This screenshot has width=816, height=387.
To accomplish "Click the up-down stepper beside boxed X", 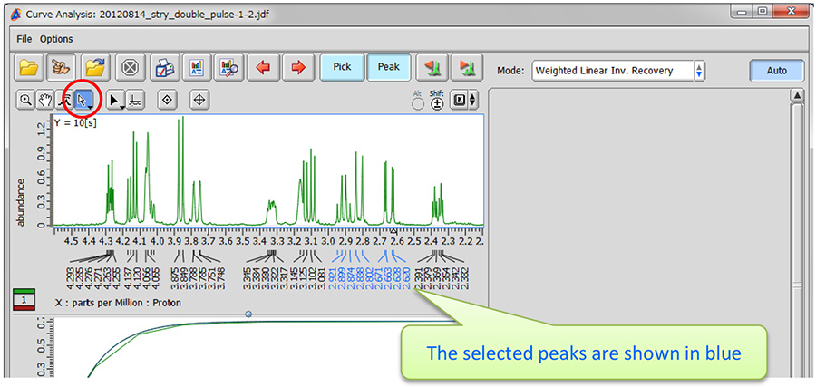I will (472, 101).
